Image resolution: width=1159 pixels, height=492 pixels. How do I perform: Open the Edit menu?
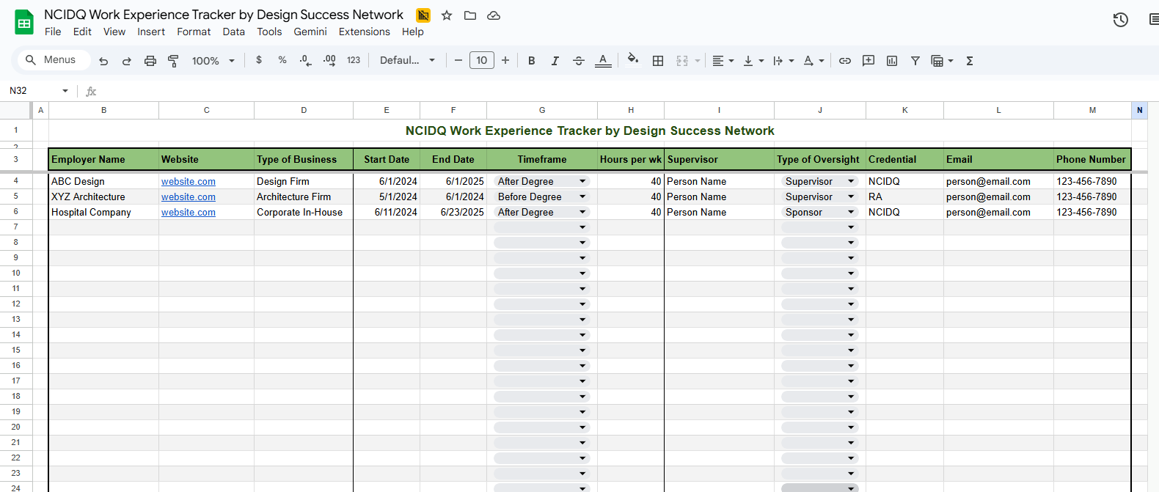tap(82, 32)
